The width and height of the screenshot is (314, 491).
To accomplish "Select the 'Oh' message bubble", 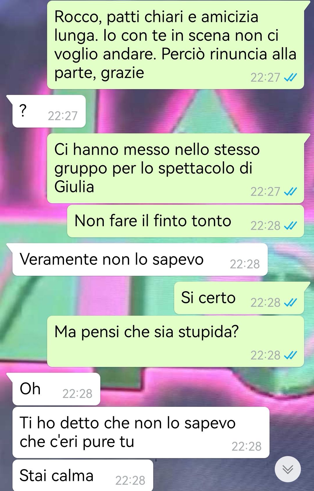I will tap(56, 389).
